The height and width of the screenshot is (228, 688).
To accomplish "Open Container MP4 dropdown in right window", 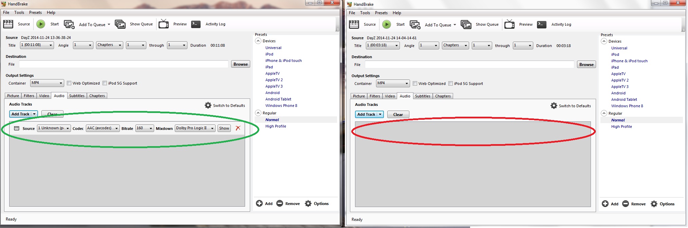I will click(x=393, y=83).
